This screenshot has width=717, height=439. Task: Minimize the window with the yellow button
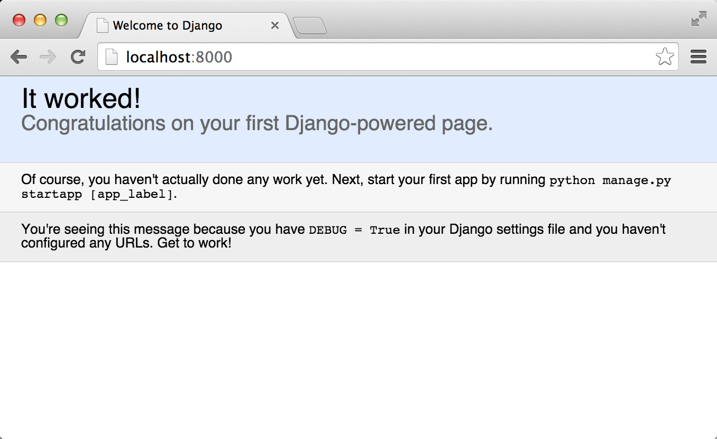[x=40, y=20]
